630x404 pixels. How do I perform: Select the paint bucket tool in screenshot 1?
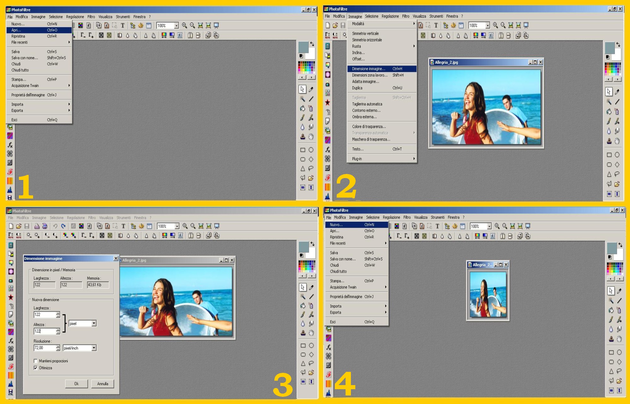302,108
